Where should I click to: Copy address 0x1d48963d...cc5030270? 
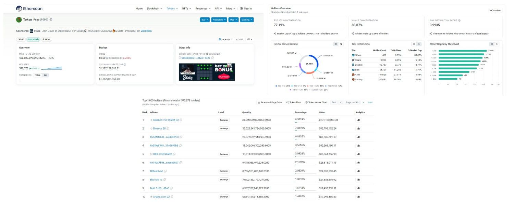click(181, 137)
